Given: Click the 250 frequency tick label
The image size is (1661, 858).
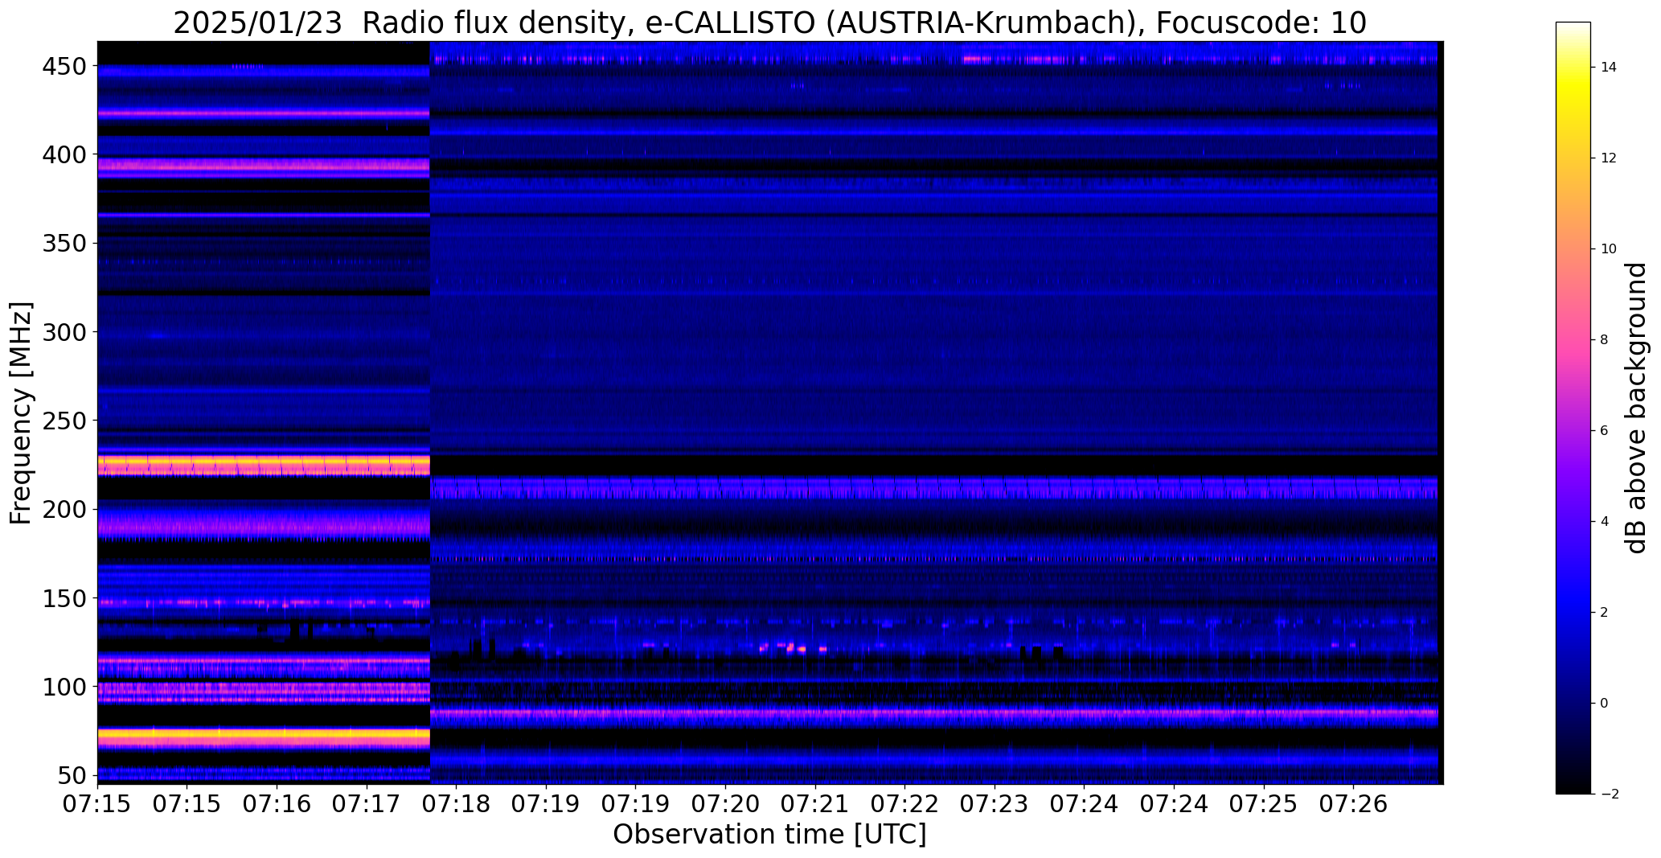Looking at the screenshot, I should click(x=63, y=421).
